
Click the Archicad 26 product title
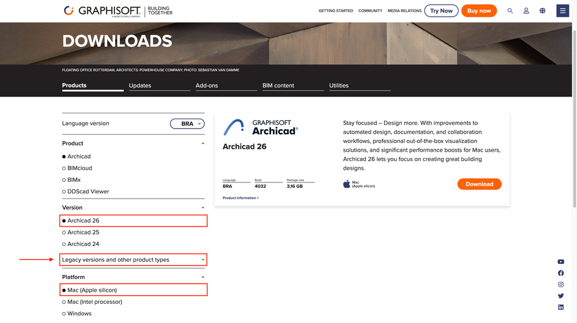click(x=245, y=146)
